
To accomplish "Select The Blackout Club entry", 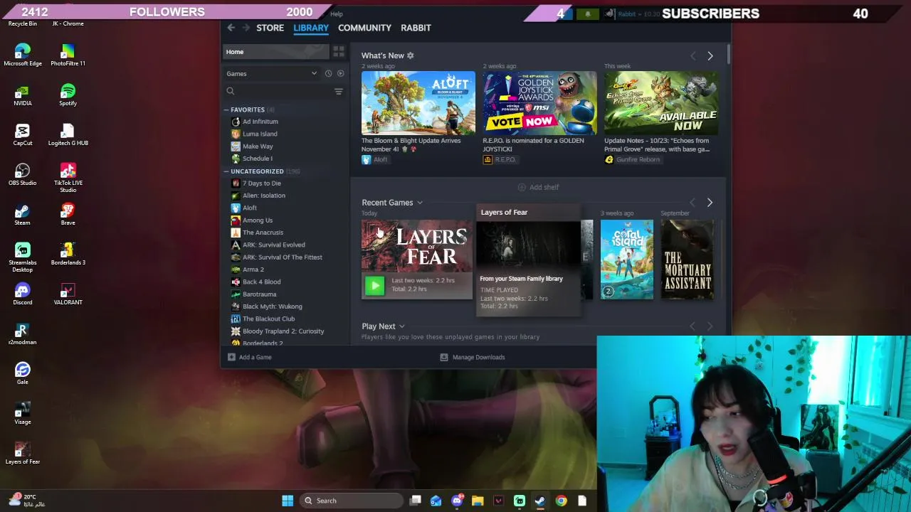I will click(268, 319).
